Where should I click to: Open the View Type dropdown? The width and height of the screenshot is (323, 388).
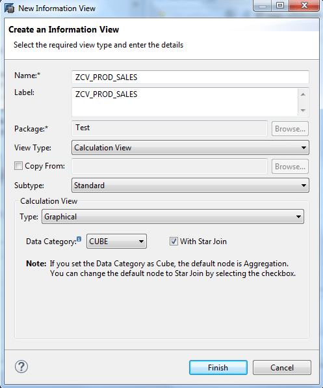[190, 148]
